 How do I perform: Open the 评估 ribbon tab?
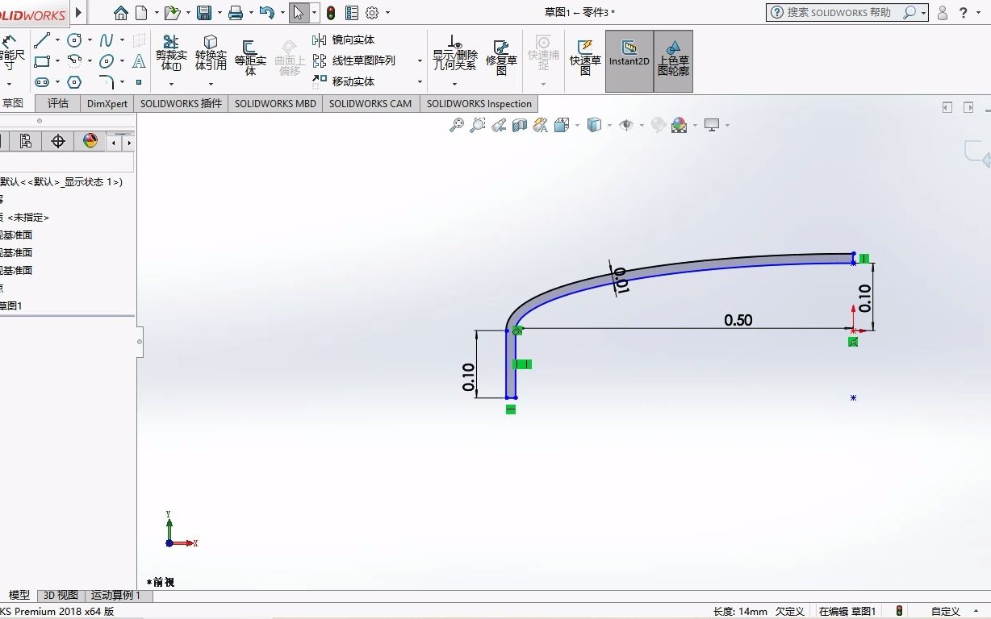(57, 103)
